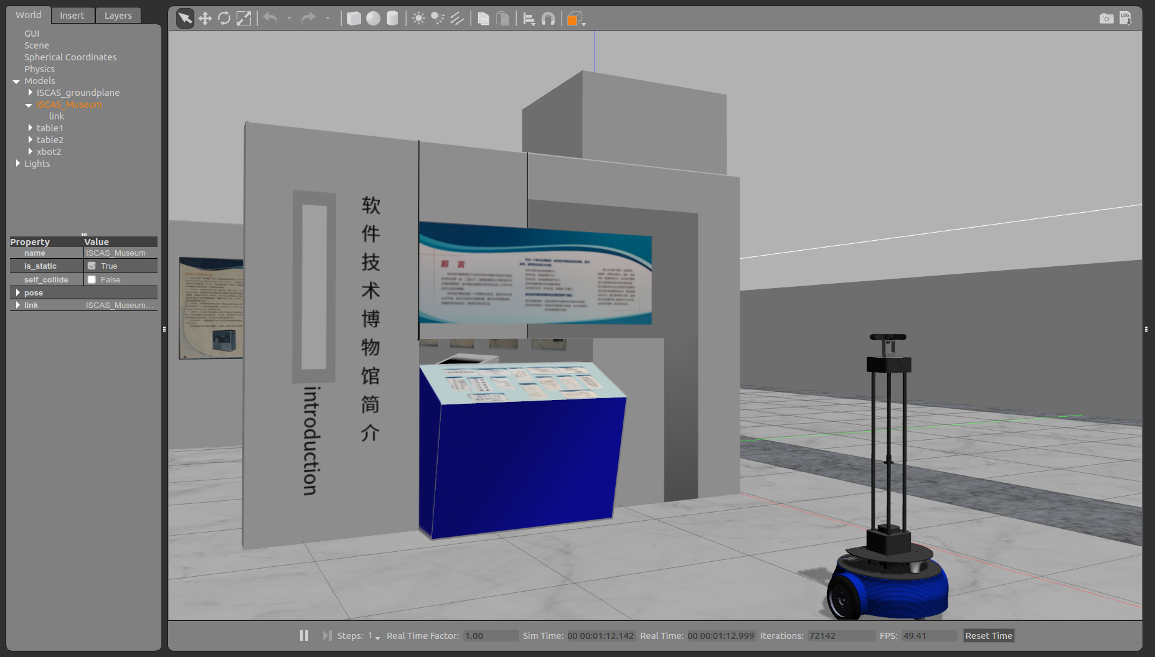1155x657 pixels.
Task: Insert a sphere shape
Action: pos(373,19)
